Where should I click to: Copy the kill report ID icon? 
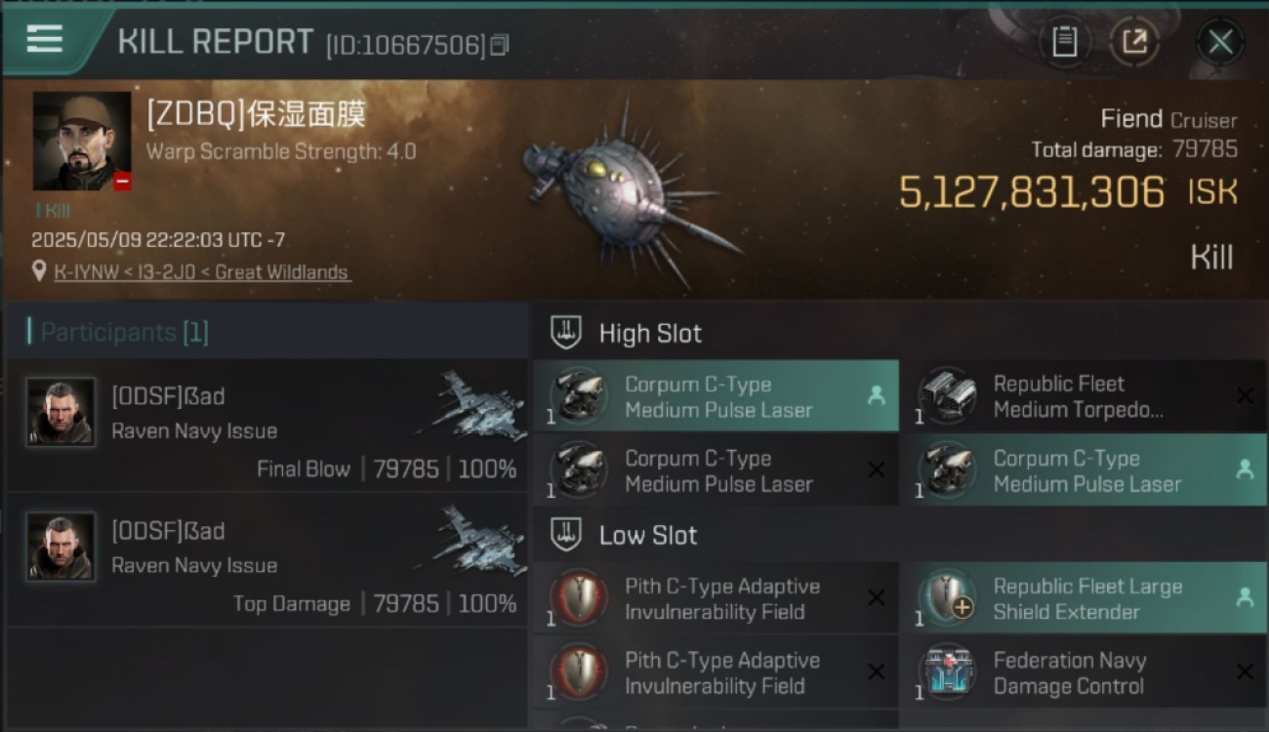(x=500, y=45)
